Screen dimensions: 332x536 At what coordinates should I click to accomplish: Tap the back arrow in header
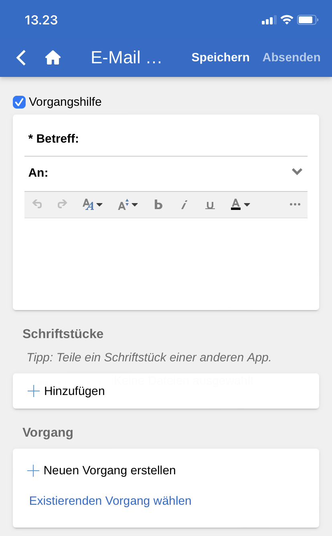(x=21, y=58)
